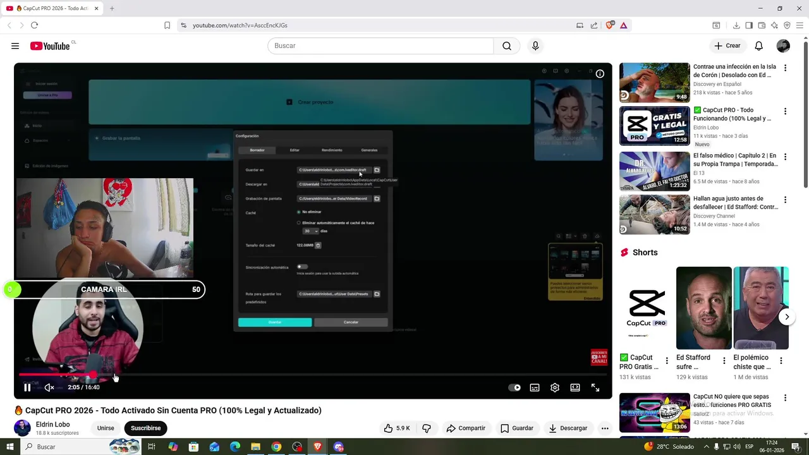Click the Descargar button
Image resolution: width=809 pixels, height=455 pixels.
pos(568,428)
